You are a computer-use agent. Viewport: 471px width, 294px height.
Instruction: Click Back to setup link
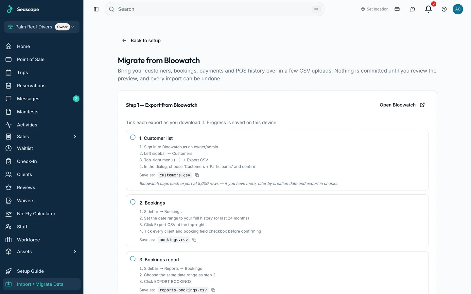[x=141, y=41]
